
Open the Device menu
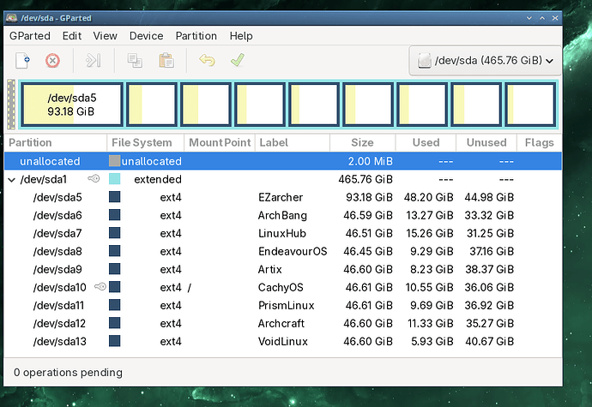146,36
